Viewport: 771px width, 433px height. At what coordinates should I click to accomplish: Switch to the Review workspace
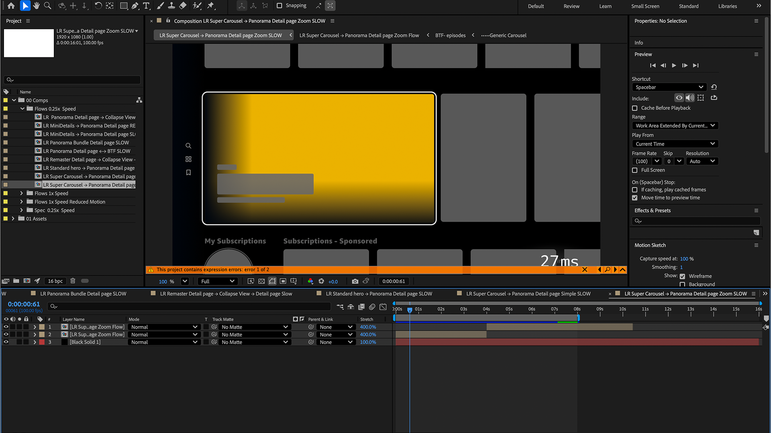[x=571, y=6]
